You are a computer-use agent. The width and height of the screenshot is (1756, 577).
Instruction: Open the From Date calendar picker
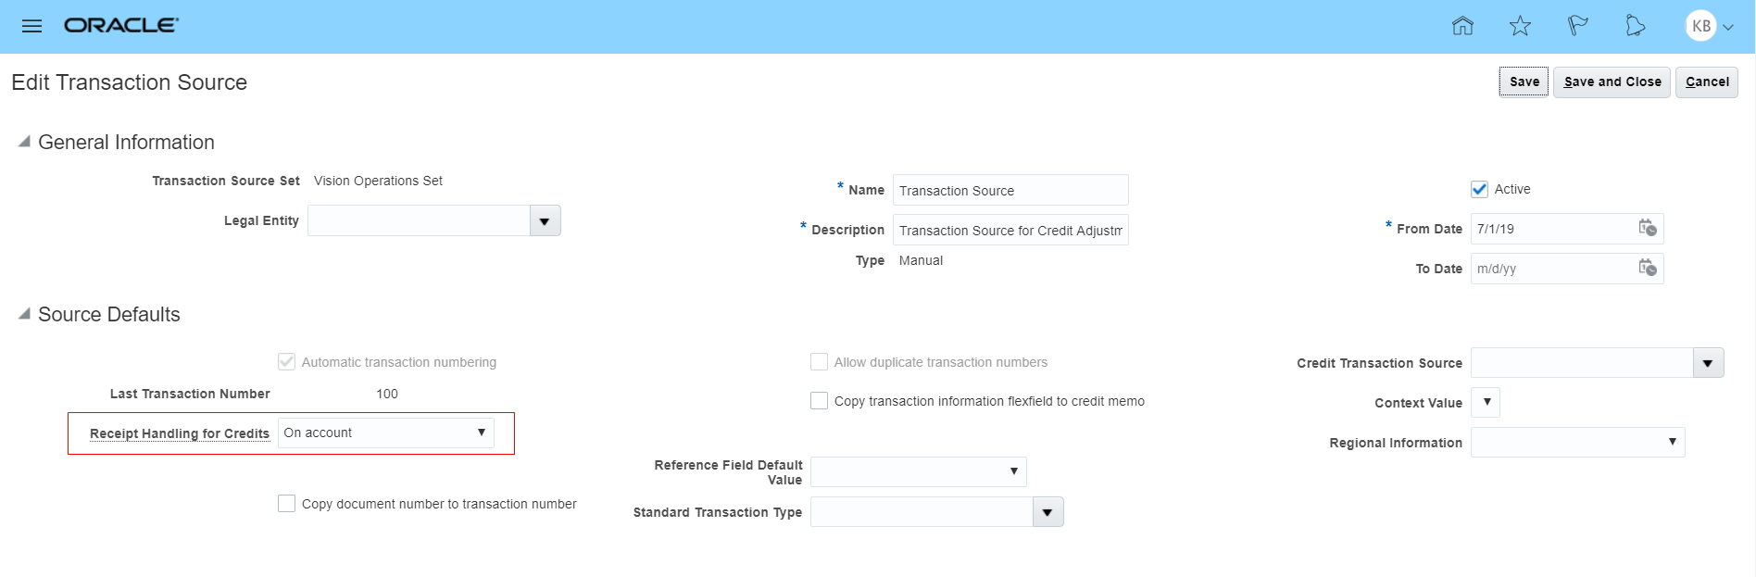(1647, 229)
